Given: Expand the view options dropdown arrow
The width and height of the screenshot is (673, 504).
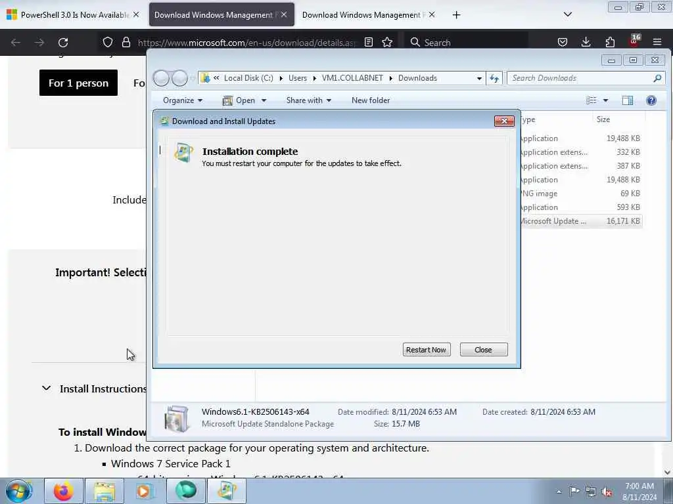Looking at the screenshot, I should click(605, 100).
